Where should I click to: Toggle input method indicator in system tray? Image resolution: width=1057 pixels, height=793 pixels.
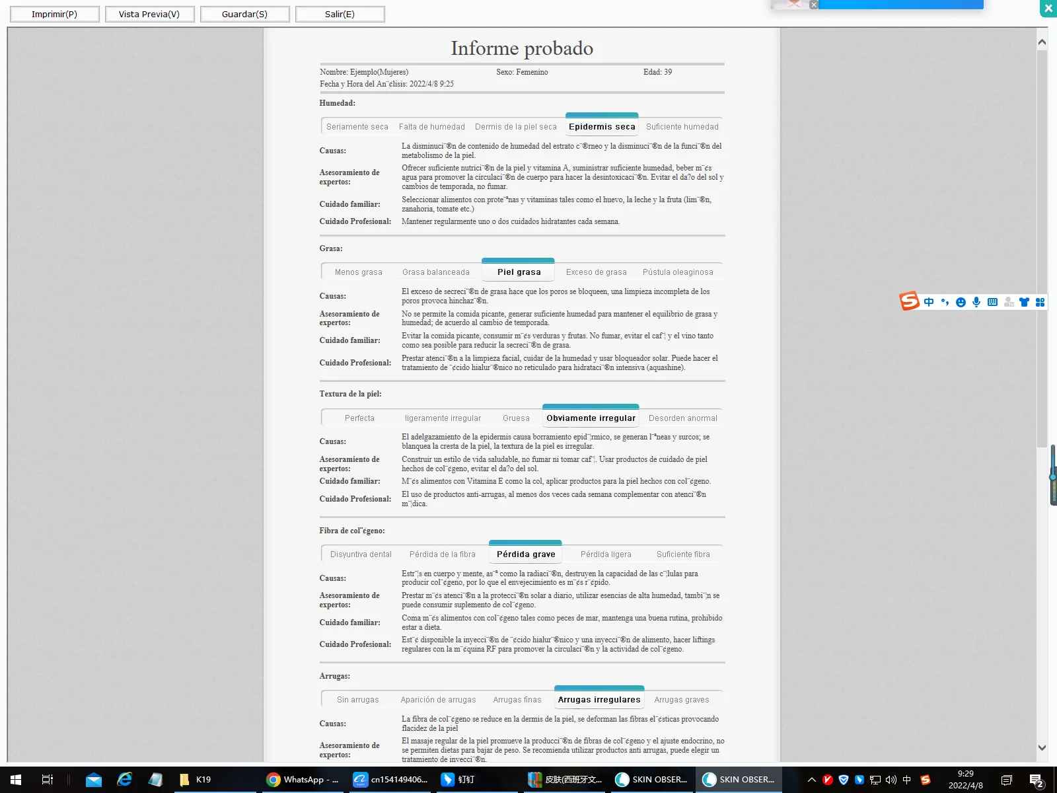click(x=907, y=780)
